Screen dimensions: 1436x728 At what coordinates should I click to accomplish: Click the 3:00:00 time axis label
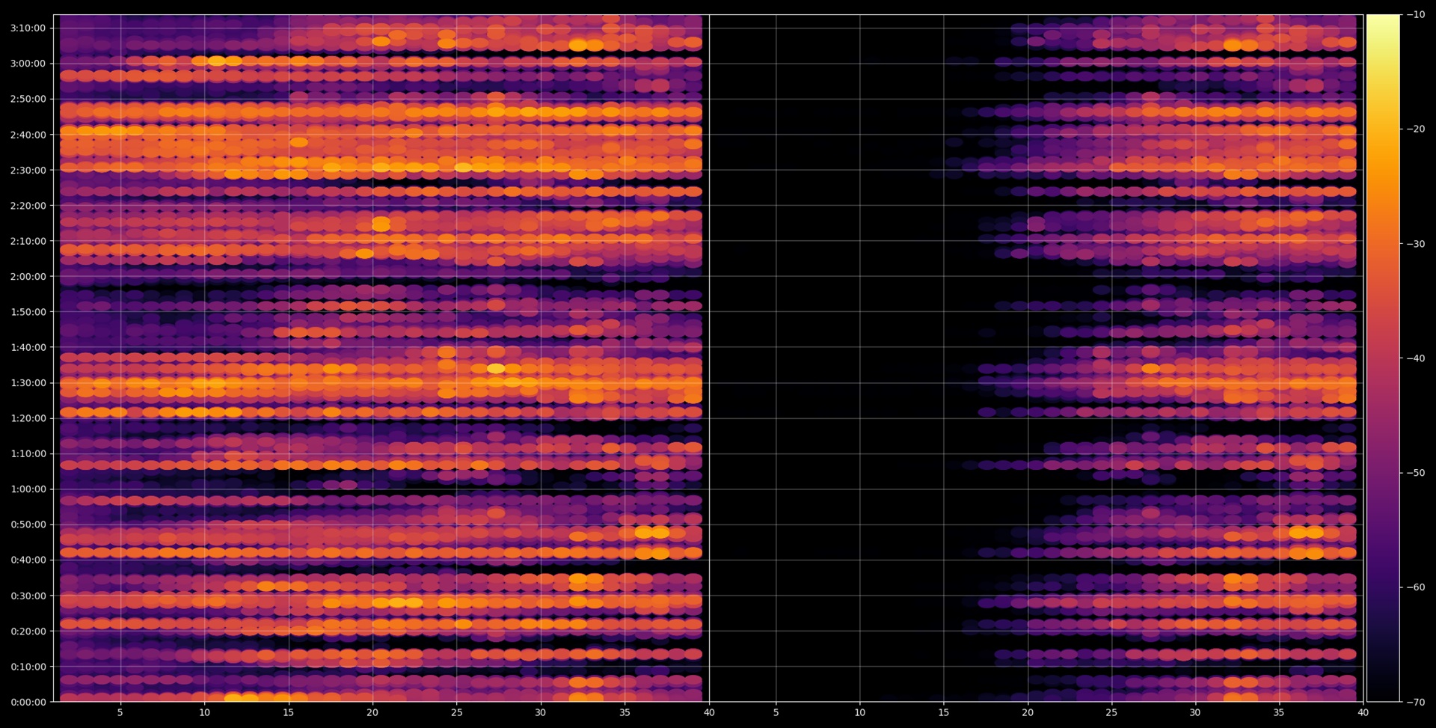(28, 64)
